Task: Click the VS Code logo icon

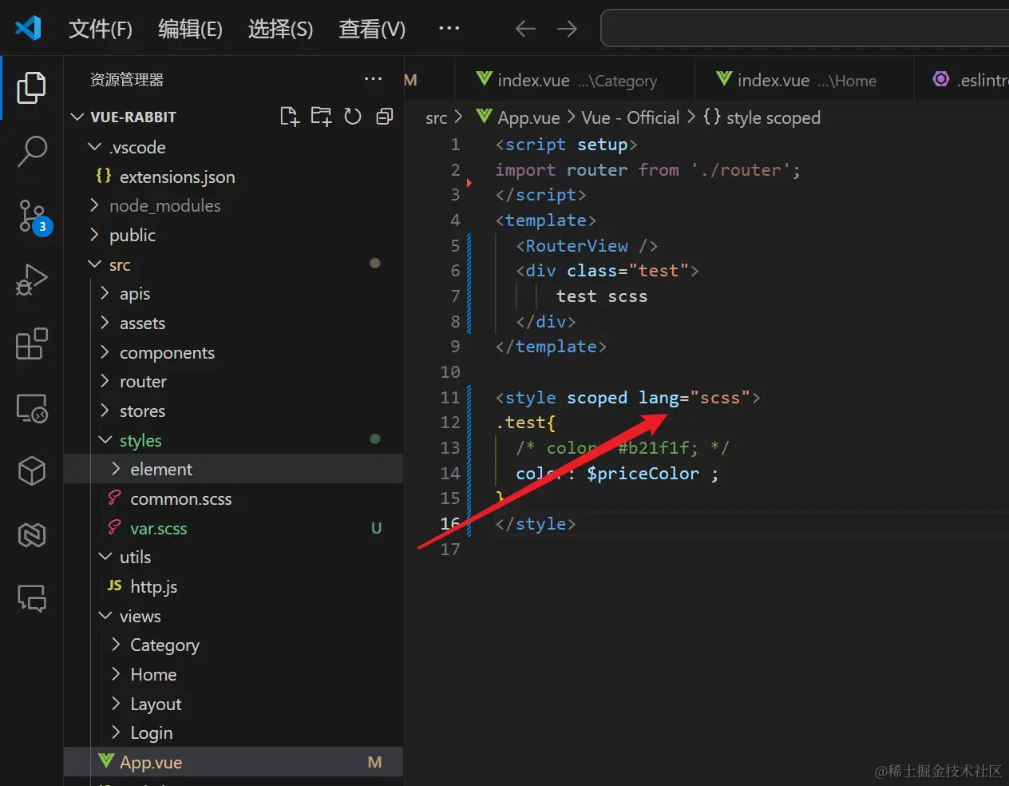Action: pos(28,28)
